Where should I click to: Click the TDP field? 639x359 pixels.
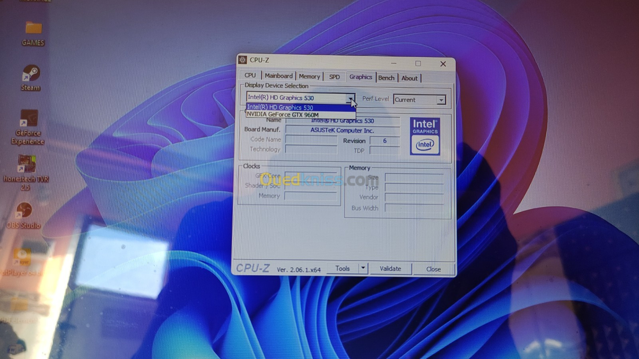pos(385,151)
